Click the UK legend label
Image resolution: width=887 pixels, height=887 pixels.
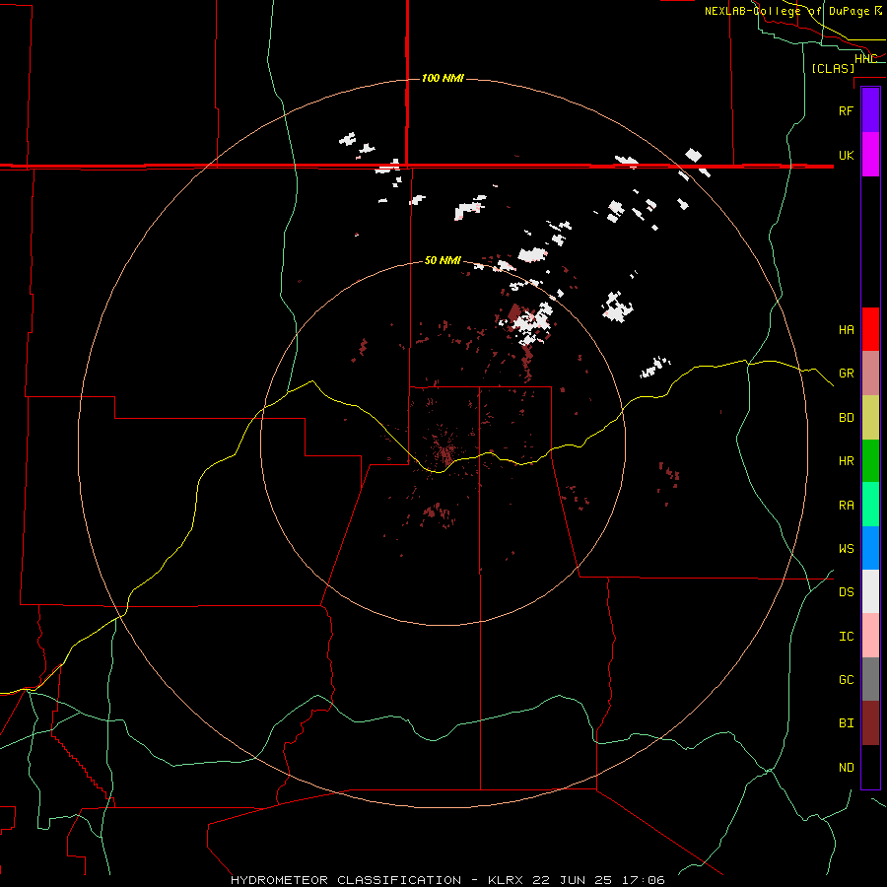point(846,155)
